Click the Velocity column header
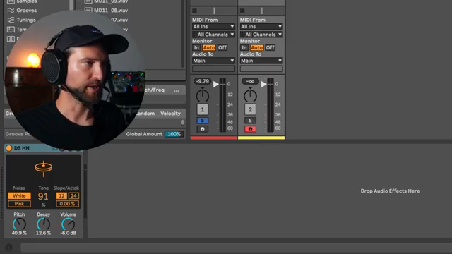452x254 pixels. (x=170, y=114)
